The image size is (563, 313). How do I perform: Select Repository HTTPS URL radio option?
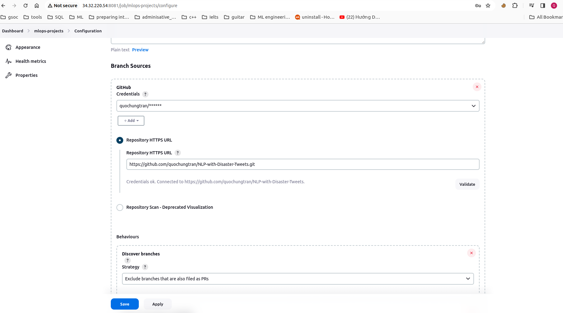point(120,140)
